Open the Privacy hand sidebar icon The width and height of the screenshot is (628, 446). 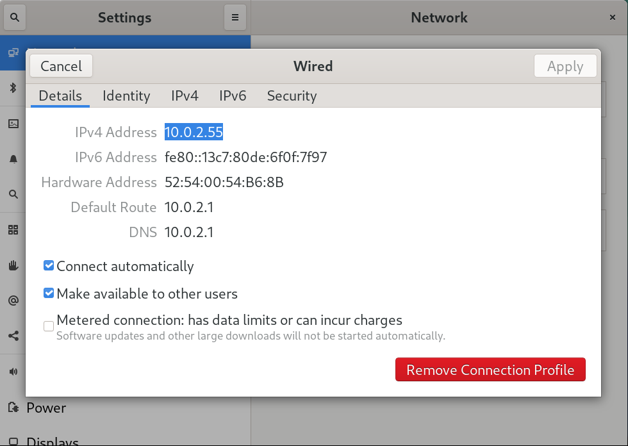13,265
